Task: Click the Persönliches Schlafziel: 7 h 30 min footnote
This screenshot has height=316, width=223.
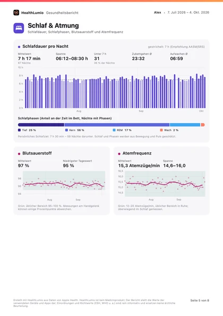Action: coord(97,136)
